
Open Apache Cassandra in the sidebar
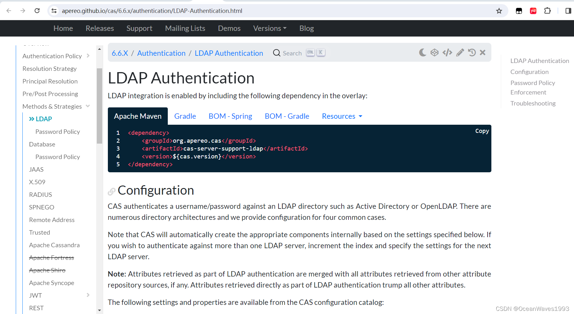[54, 245]
